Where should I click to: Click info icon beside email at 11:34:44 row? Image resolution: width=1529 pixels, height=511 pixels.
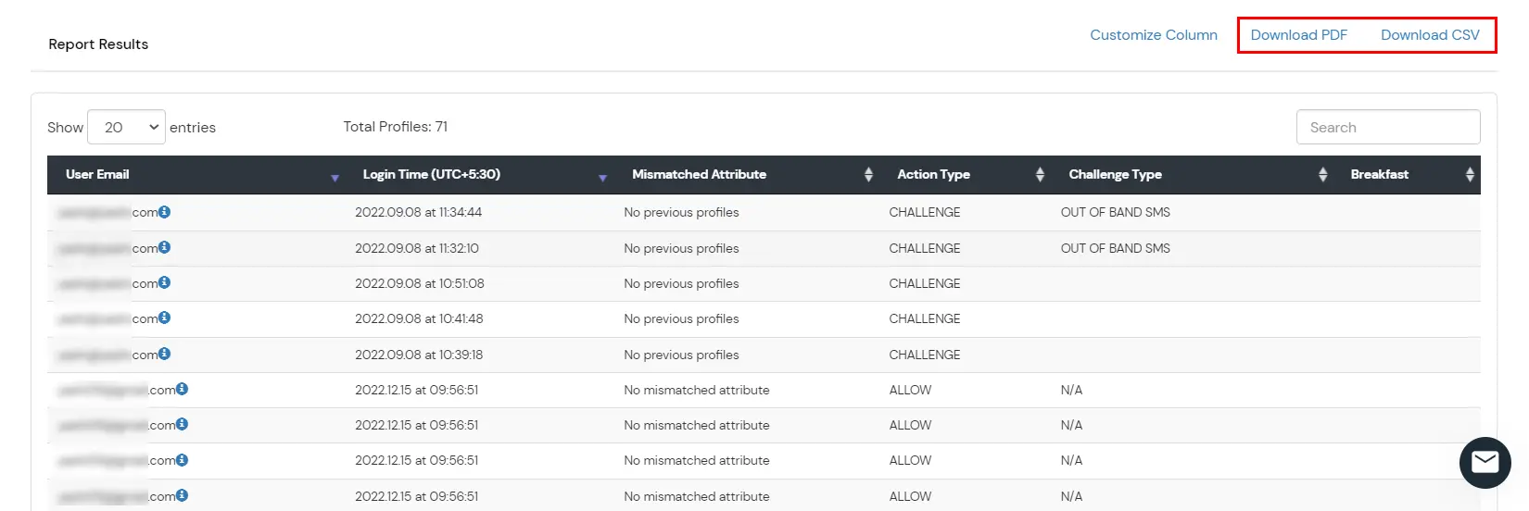pyautogui.click(x=164, y=212)
